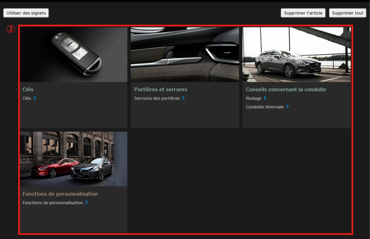Click the arrow icon beside Serrures des portières
The width and height of the screenshot is (370, 239).
[x=184, y=98]
